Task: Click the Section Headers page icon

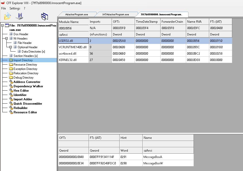Action: coord(11,55)
